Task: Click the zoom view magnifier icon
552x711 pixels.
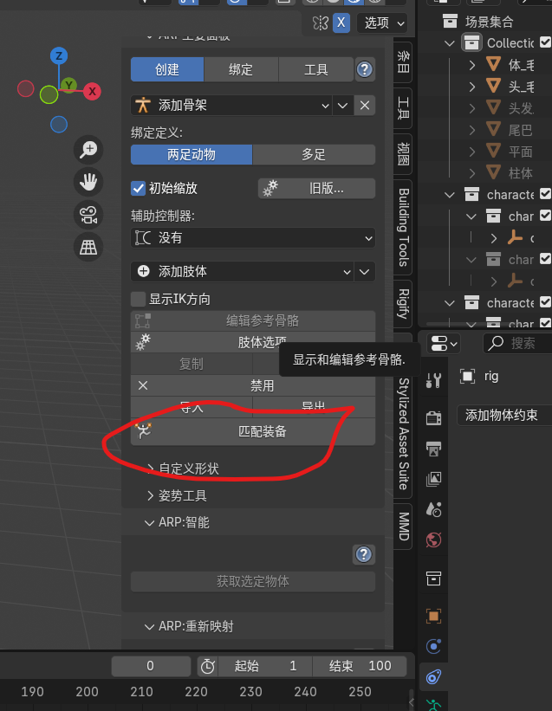Action: click(x=88, y=149)
